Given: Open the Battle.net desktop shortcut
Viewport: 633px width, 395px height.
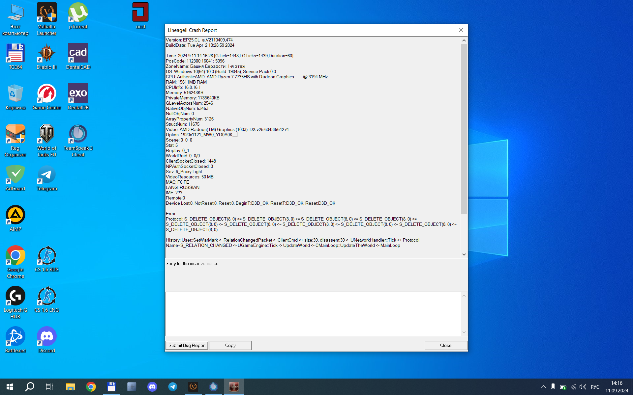Looking at the screenshot, I should pos(15,340).
